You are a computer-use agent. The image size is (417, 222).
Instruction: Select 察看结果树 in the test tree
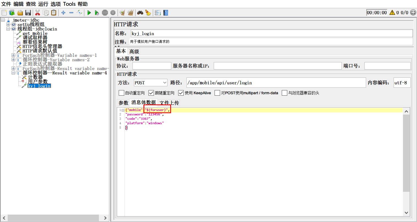pos(35,42)
